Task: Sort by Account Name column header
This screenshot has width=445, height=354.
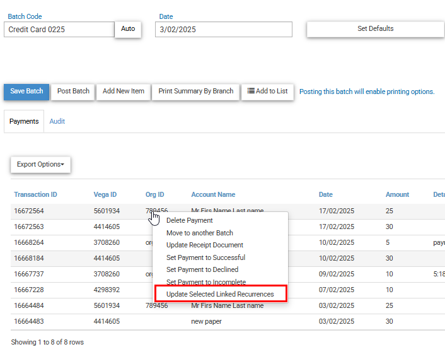Action: coord(213,194)
